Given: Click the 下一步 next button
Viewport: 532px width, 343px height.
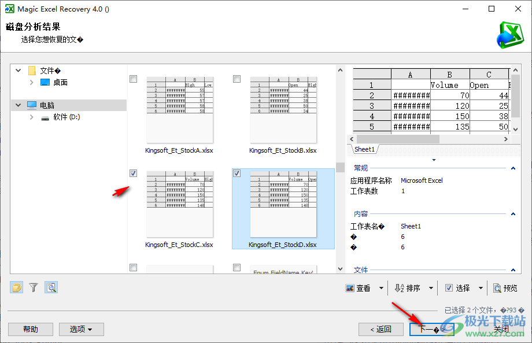Looking at the screenshot, I should (x=431, y=329).
